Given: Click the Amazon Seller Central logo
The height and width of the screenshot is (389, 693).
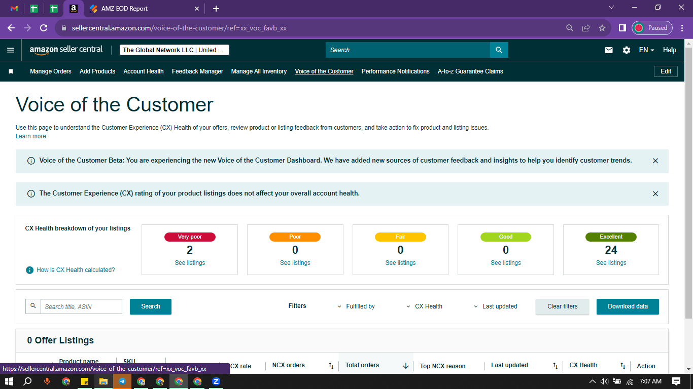Looking at the screenshot, I should pos(66,50).
